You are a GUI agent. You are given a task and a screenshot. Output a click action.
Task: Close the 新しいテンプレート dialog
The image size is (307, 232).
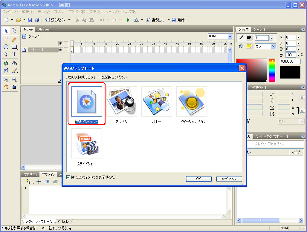coord(242,68)
